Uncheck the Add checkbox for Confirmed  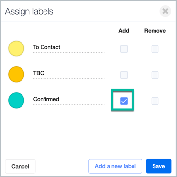point(124,101)
